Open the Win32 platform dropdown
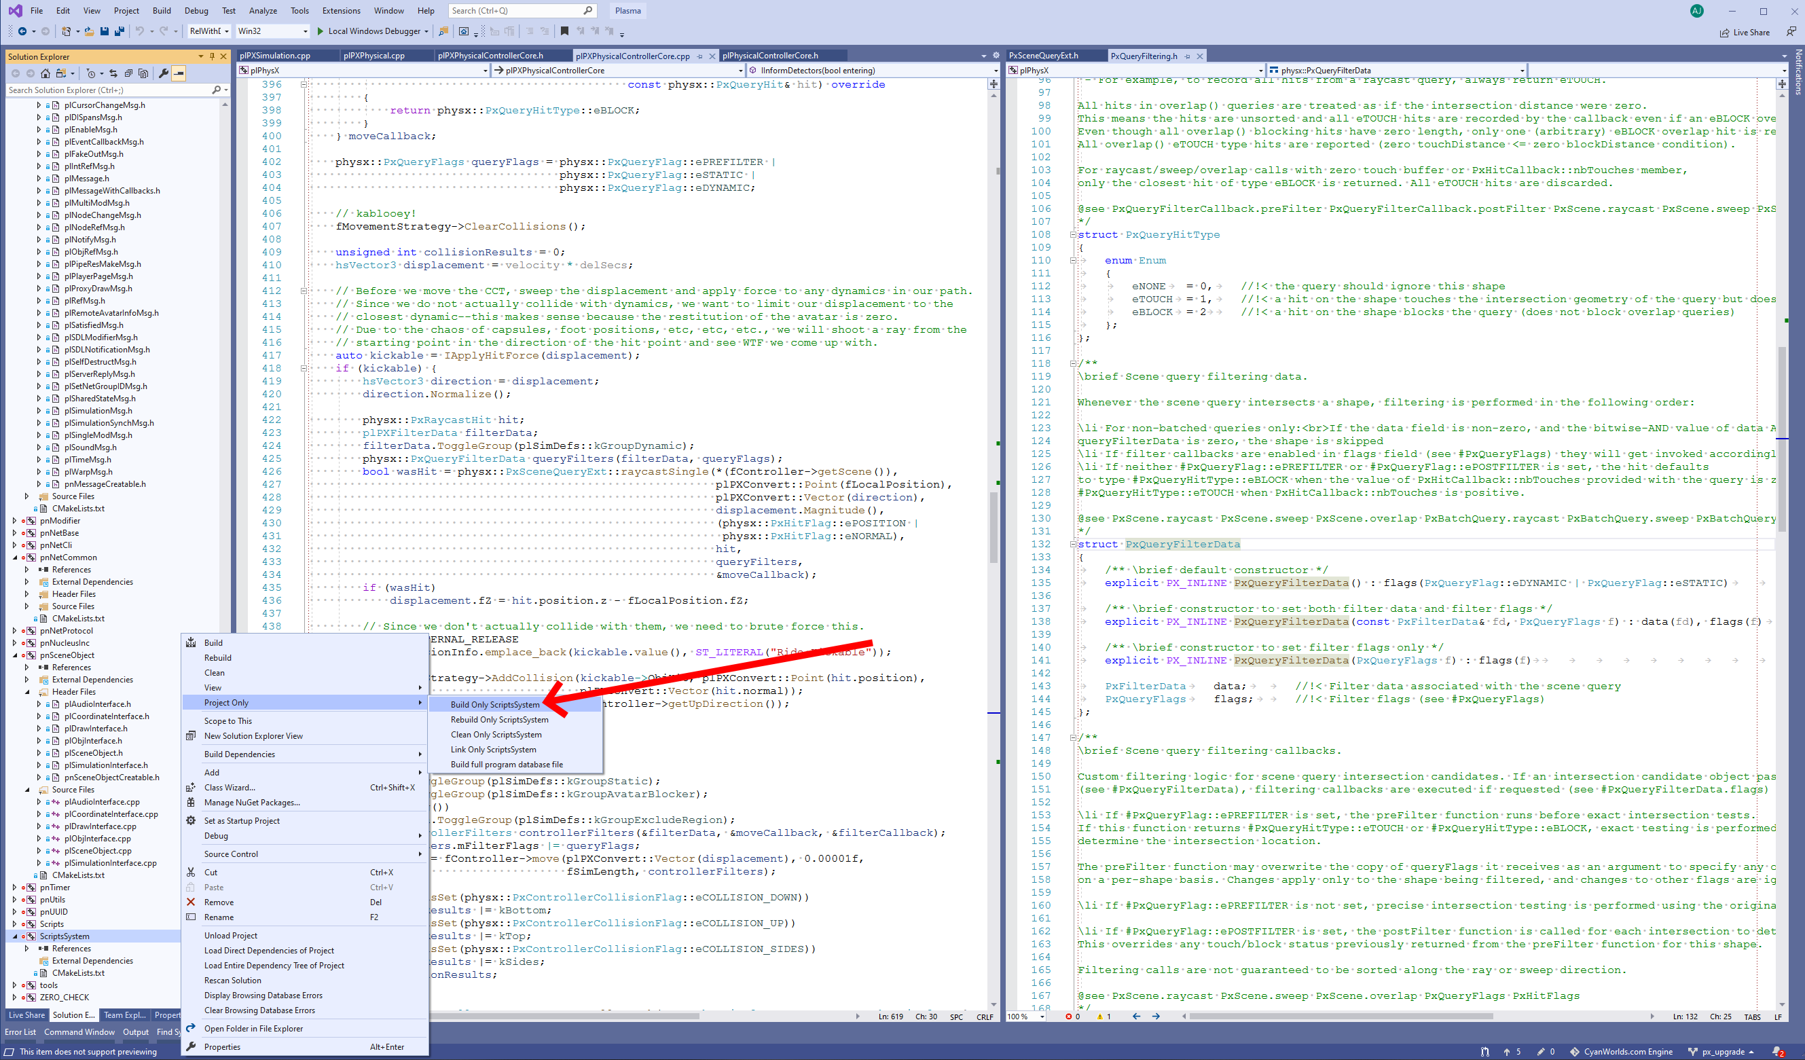 click(x=272, y=31)
